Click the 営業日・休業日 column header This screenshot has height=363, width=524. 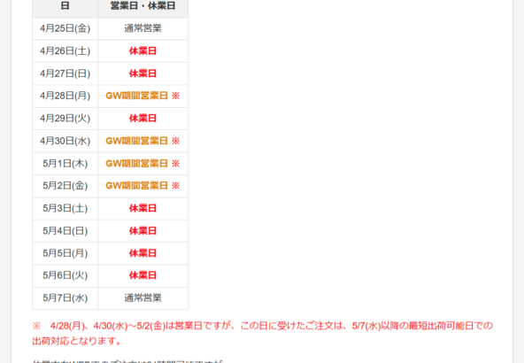143,6
